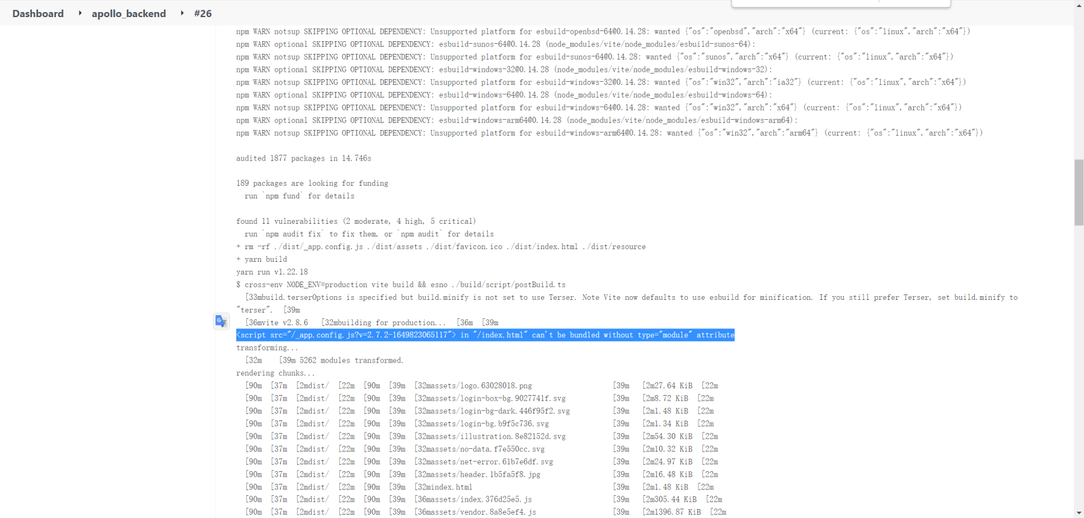The width and height of the screenshot is (1084, 518).
Task: Click the assets/header.1b5fa5f8.jpg entry
Action: tap(478, 474)
